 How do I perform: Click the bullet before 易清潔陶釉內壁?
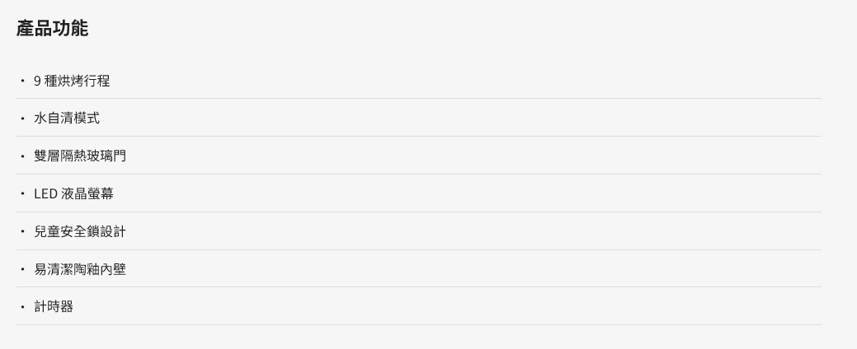tap(22, 269)
